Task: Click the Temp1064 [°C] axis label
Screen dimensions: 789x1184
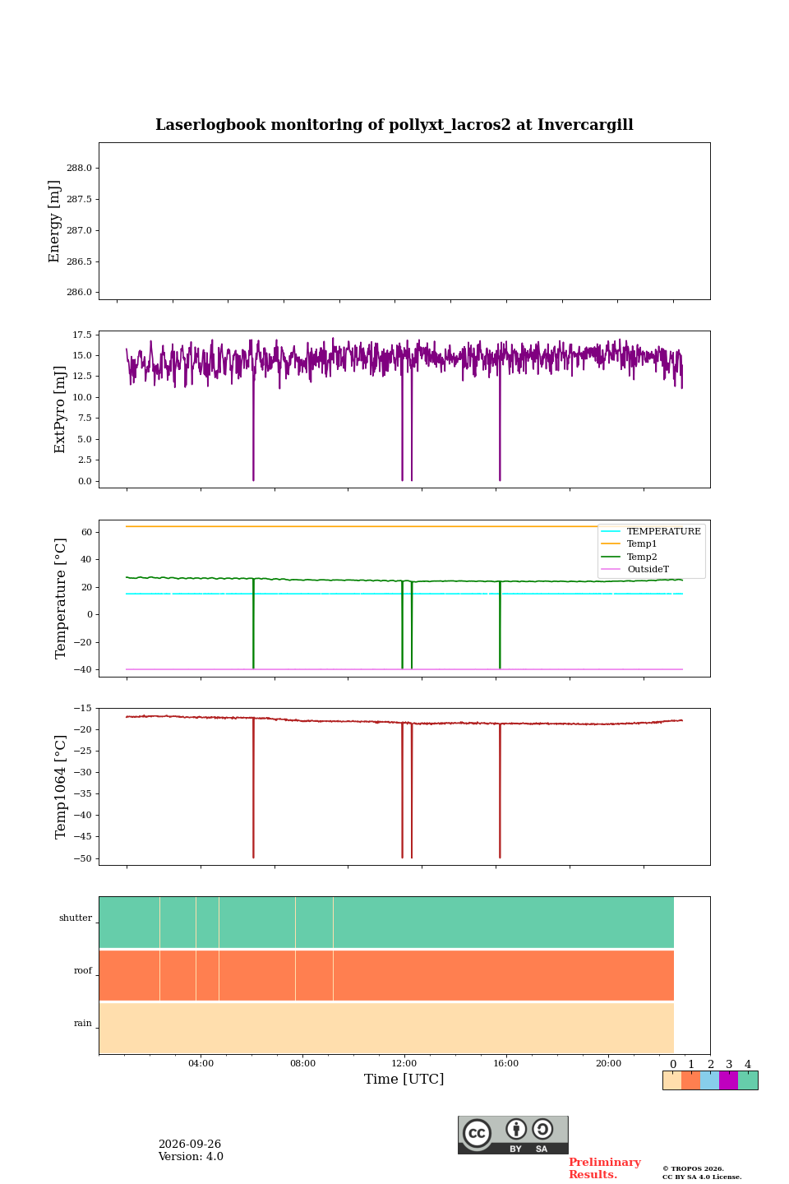Action: (x=60, y=787)
